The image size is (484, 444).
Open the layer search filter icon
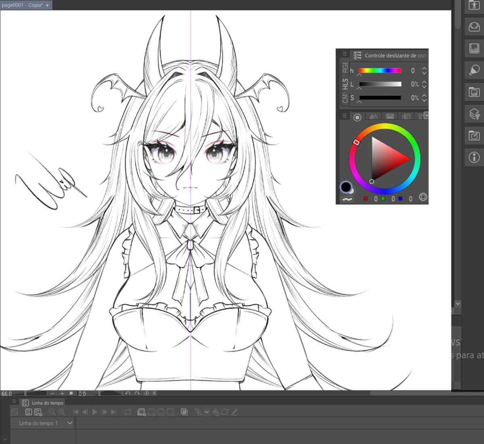pyautogui.click(x=474, y=114)
